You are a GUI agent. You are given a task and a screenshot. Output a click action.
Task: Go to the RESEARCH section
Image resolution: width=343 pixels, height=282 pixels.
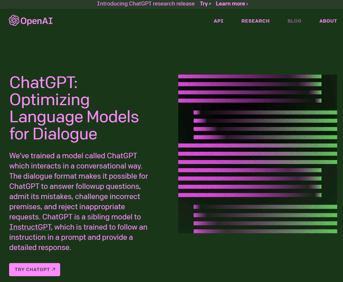click(255, 21)
